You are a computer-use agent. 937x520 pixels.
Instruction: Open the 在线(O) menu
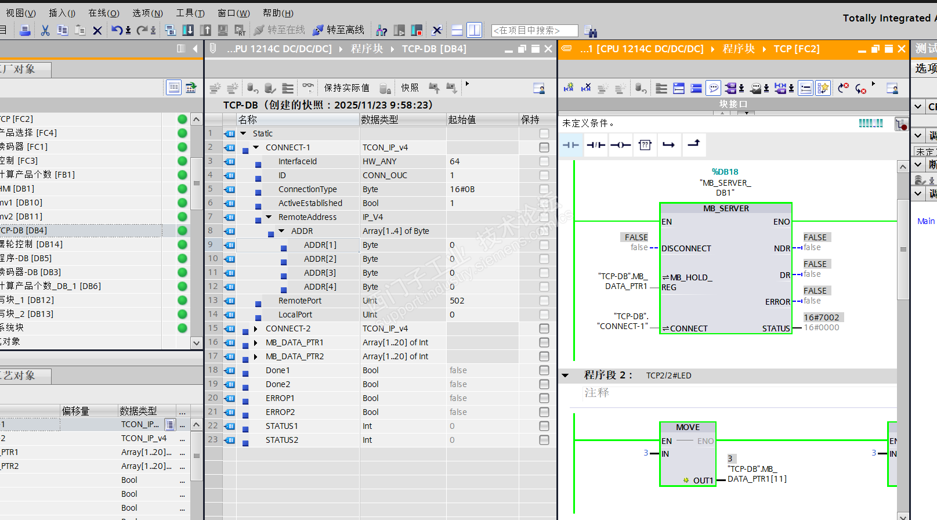(x=103, y=13)
